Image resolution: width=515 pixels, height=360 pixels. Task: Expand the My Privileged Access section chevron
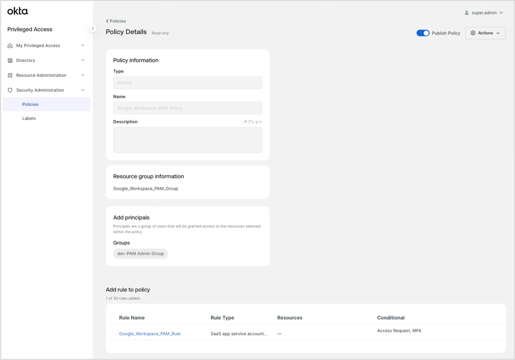82,45
